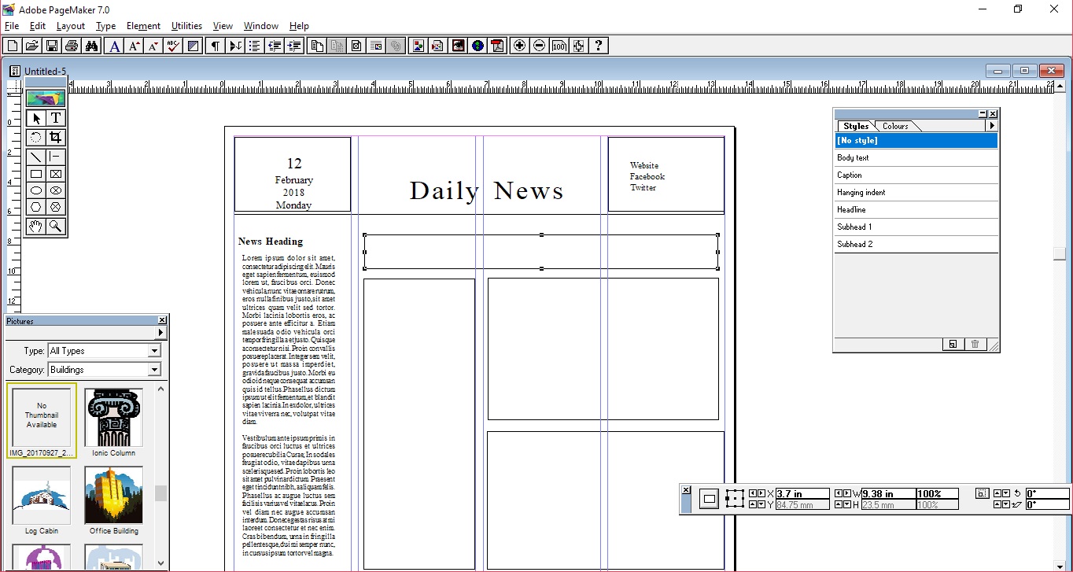This screenshot has height=572, width=1073.
Task: Select the Ellipse tool
Action: [35, 190]
